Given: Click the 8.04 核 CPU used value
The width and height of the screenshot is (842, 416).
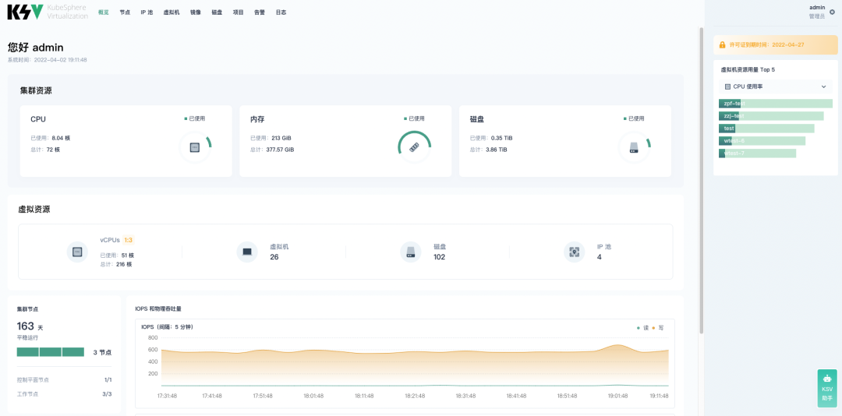Looking at the screenshot, I should pyautogui.click(x=61, y=138).
